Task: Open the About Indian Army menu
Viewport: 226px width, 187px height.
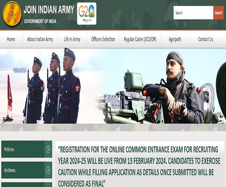Action: coord(40,39)
